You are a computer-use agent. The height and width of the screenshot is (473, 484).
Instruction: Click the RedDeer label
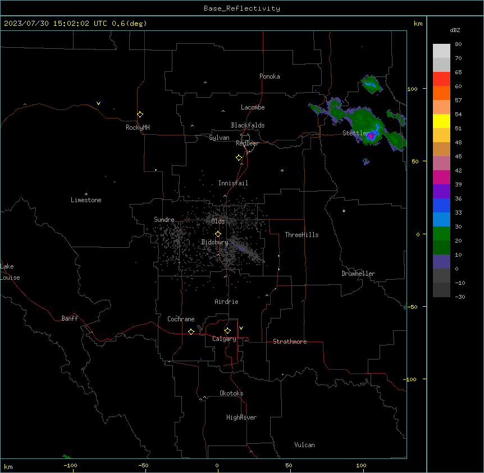pyautogui.click(x=247, y=143)
